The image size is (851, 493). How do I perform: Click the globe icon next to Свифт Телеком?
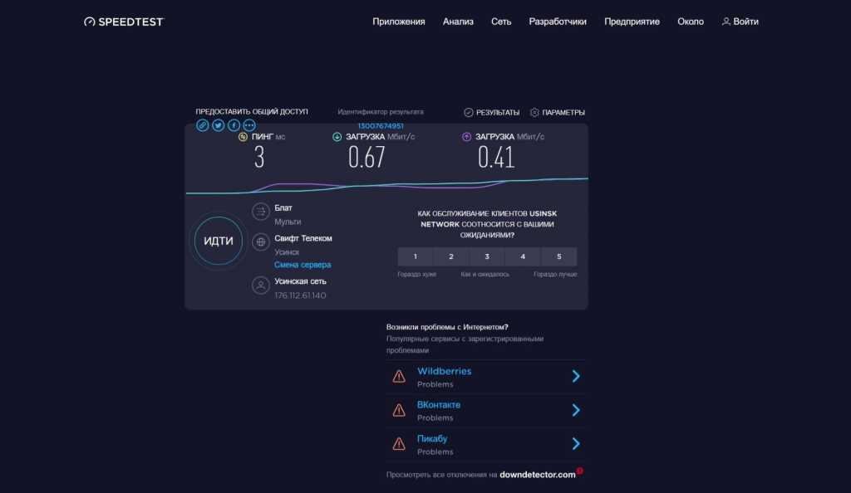260,242
